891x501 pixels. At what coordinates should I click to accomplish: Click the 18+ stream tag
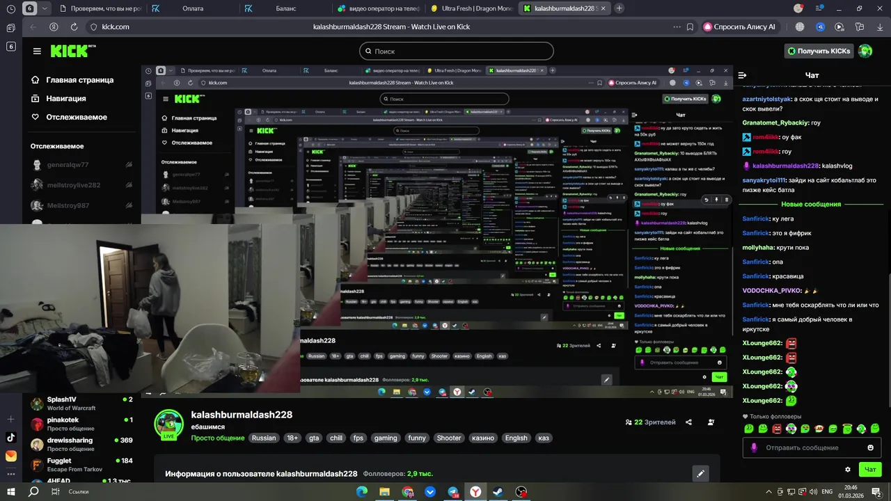pyautogui.click(x=292, y=438)
